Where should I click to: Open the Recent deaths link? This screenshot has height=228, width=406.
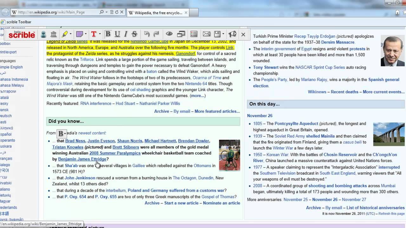[x=344, y=92]
